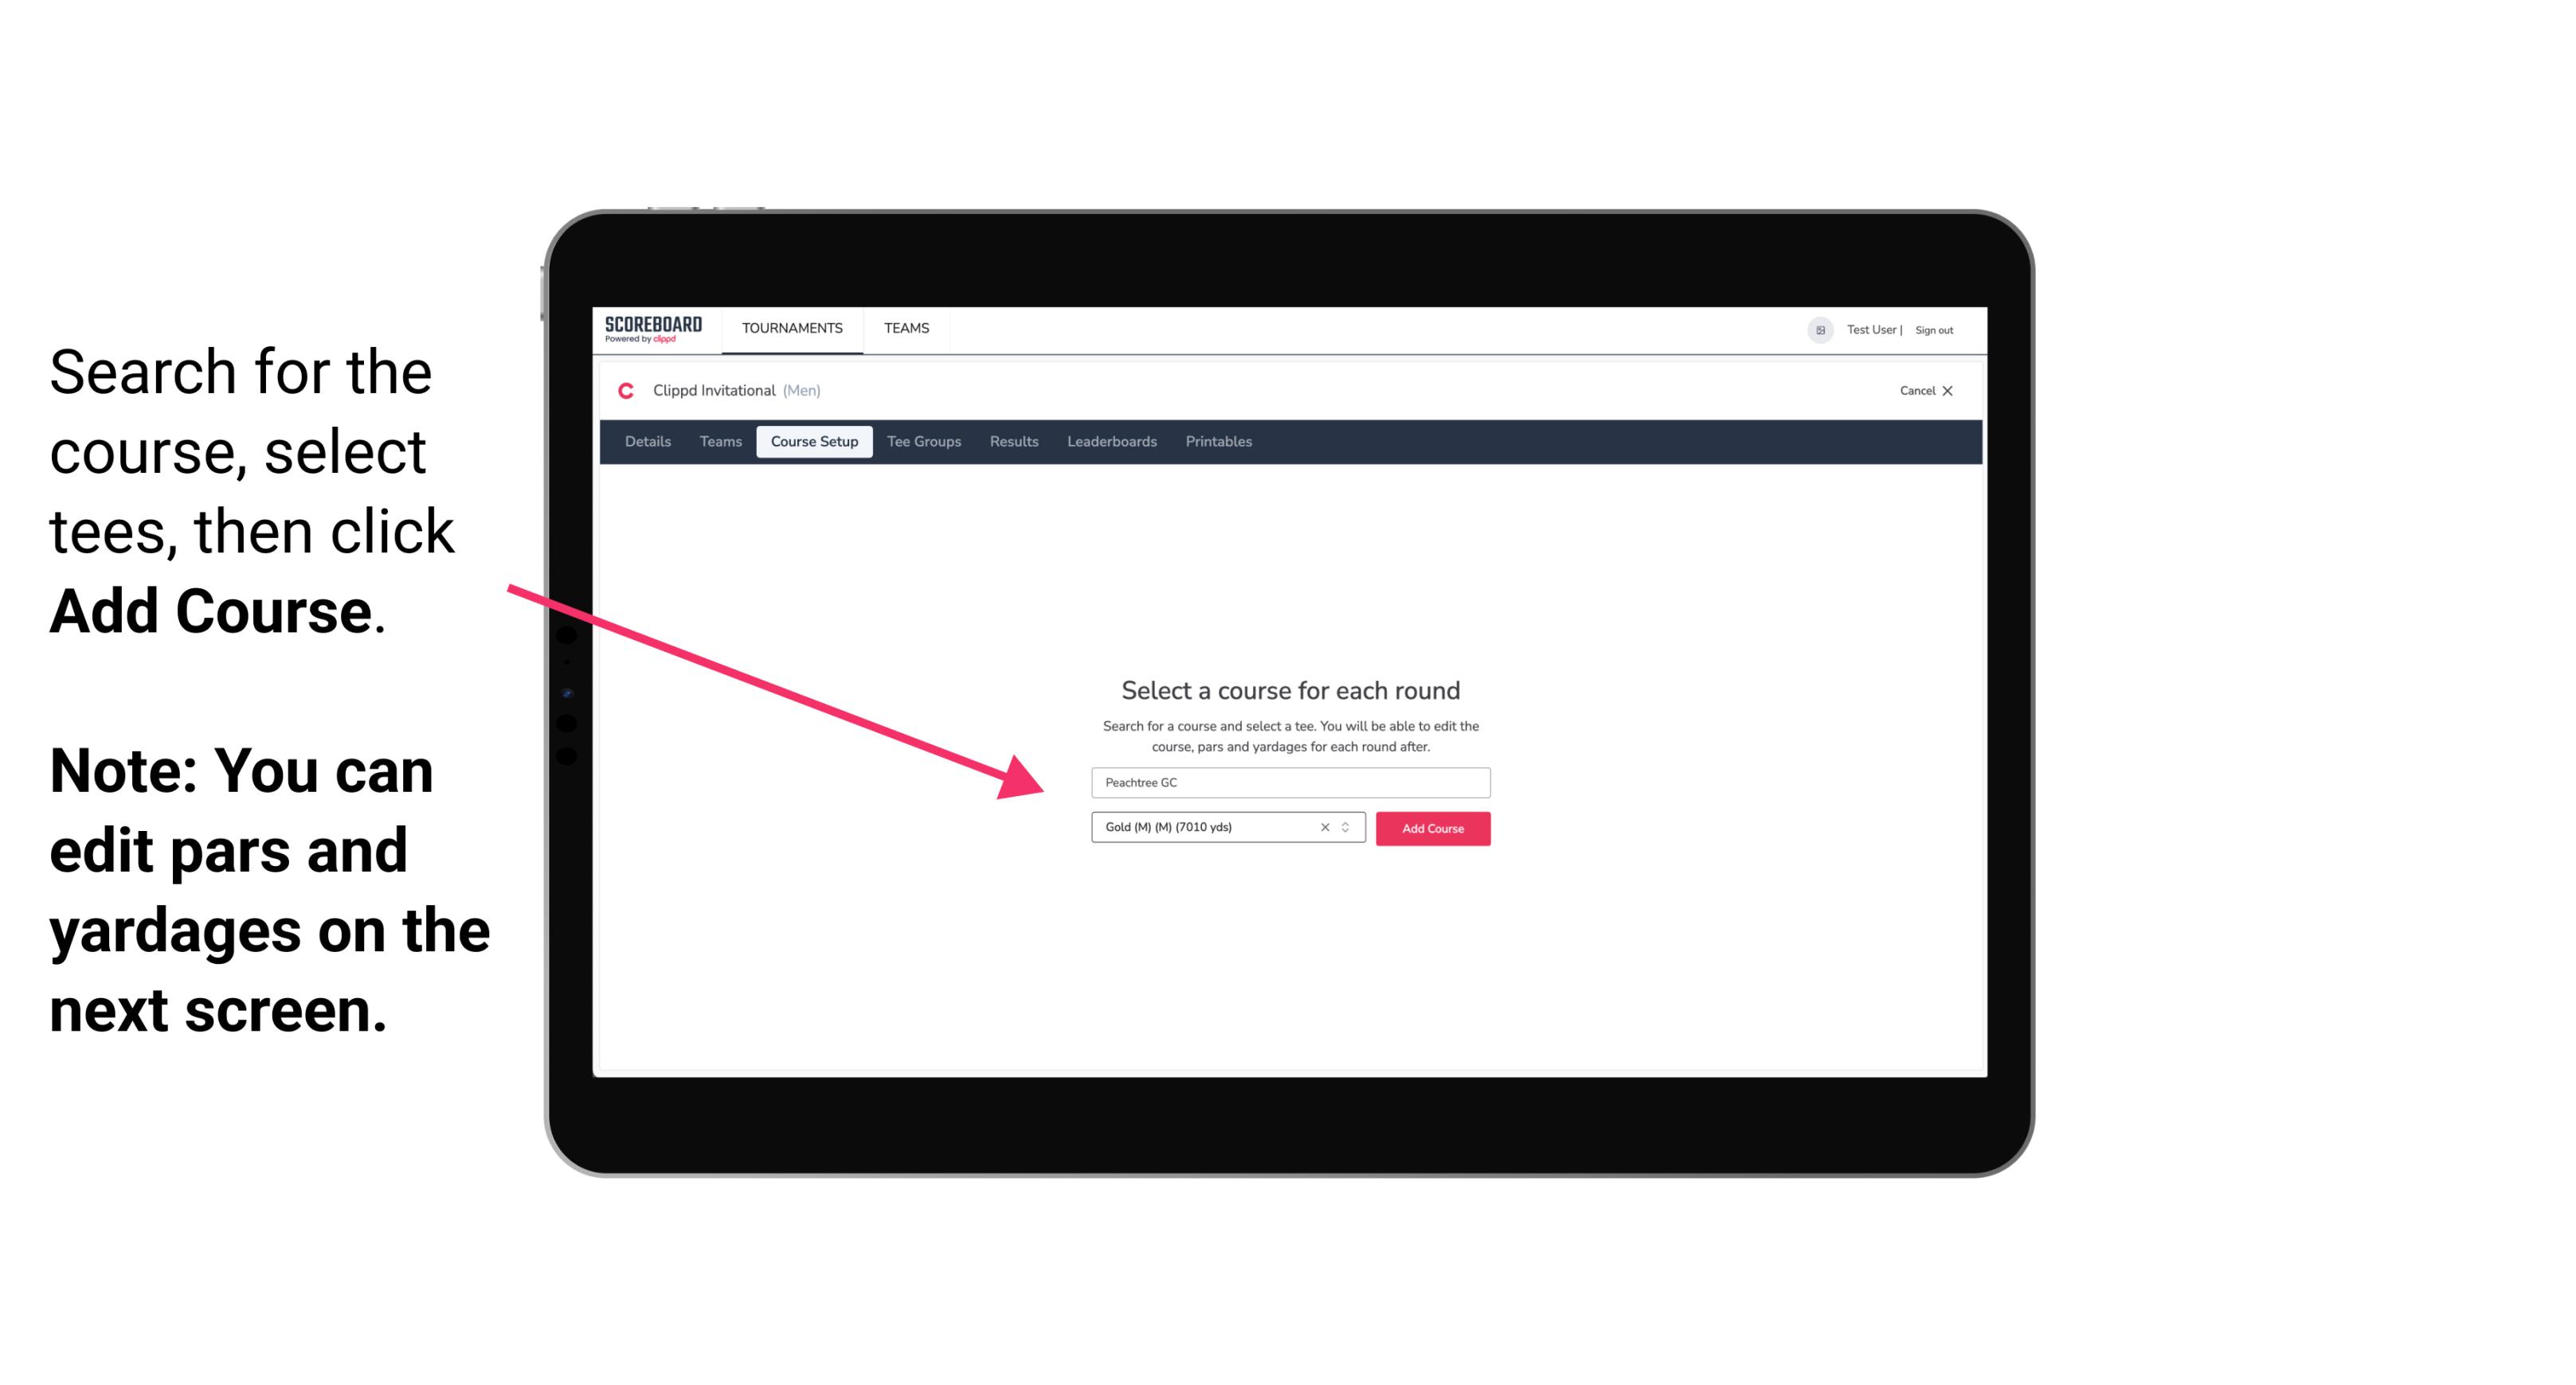Navigate to the Leaderboards tab

pyautogui.click(x=1109, y=442)
